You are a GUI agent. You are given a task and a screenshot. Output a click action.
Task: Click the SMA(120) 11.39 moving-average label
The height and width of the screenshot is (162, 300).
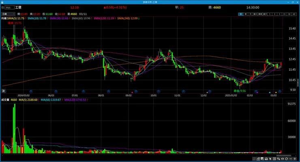pyautogui.click(x=104, y=18)
